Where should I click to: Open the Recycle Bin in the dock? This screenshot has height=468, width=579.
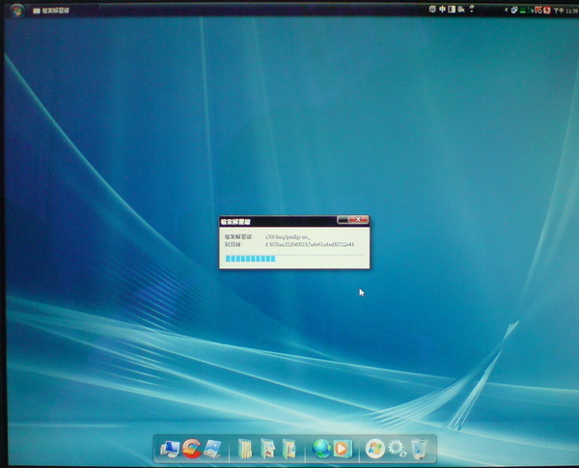click(x=419, y=449)
